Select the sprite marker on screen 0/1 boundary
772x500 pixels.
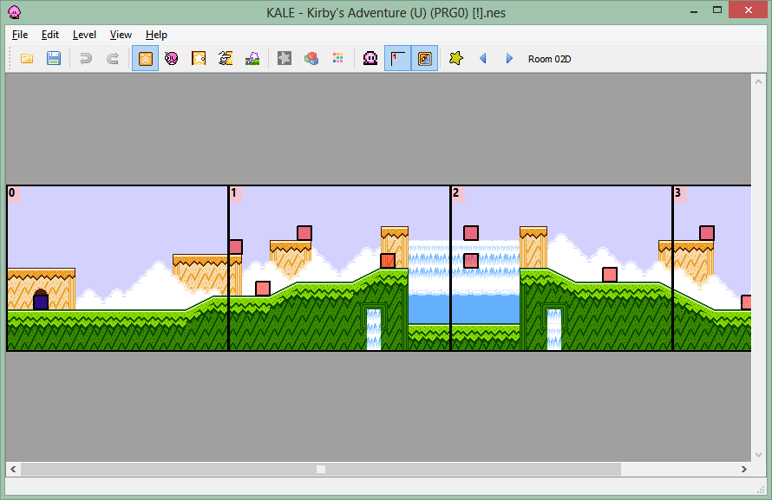[x=235, y=247]
